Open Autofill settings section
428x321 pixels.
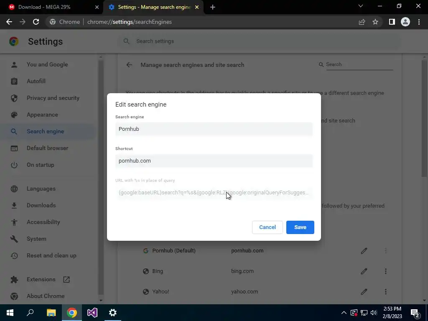[36, 81]
